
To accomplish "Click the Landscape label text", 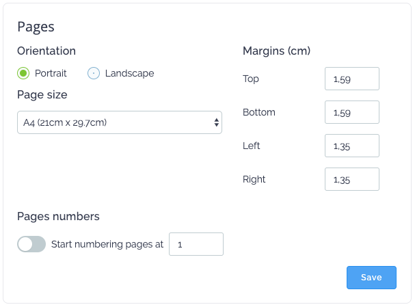I will [x=129, y=73].
